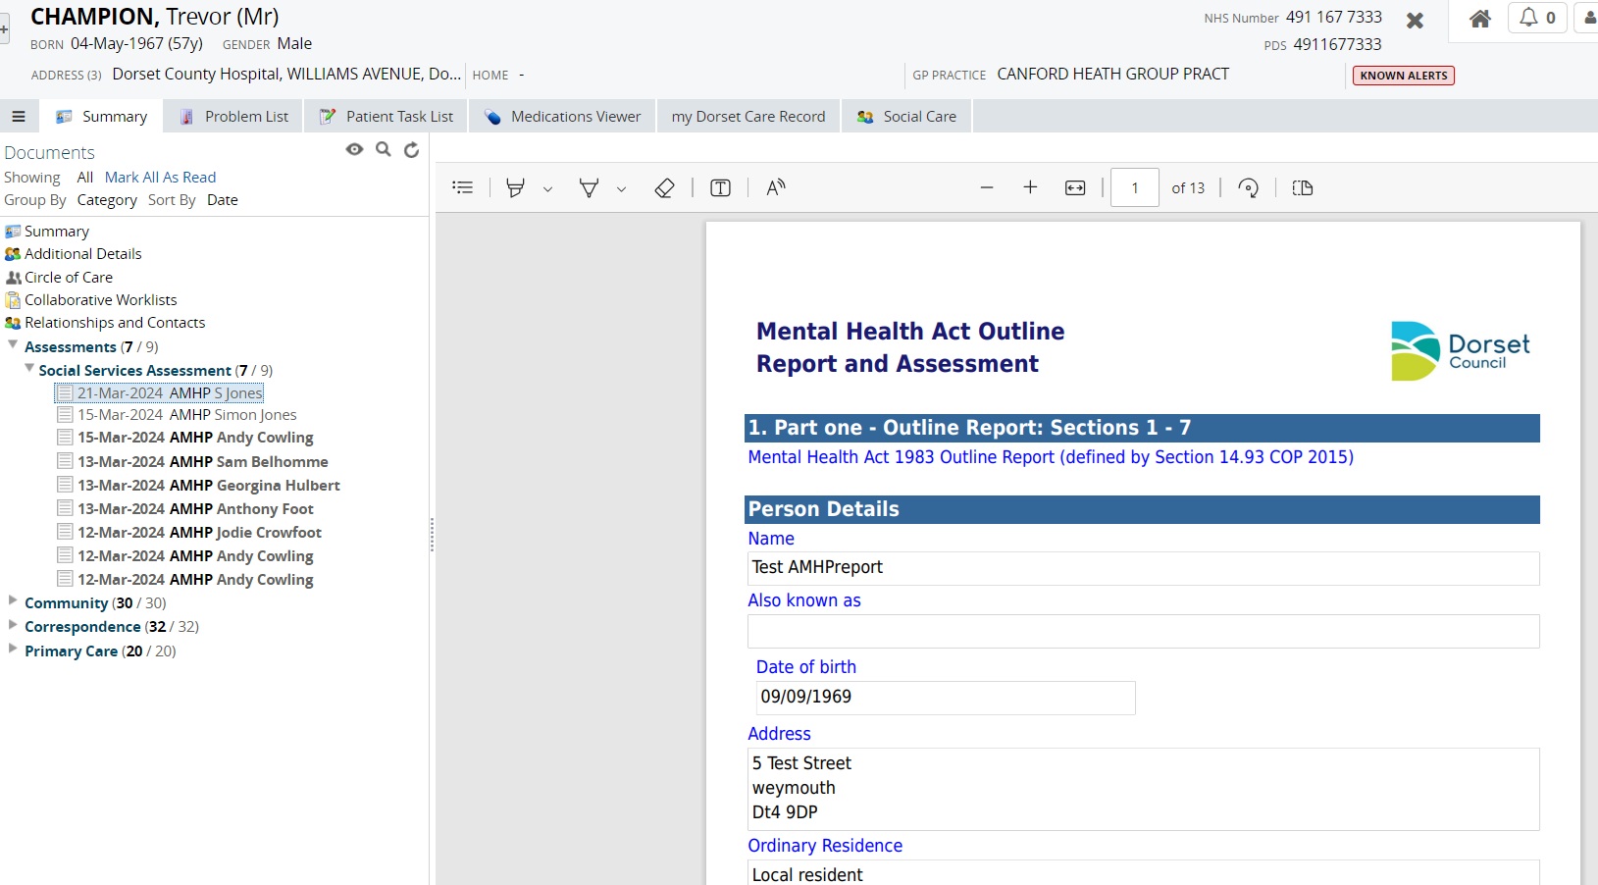The width and height of the screenshot is (1598, 885).
Task: Click the Known Alerts button
Action: (x=1403, y=76)
